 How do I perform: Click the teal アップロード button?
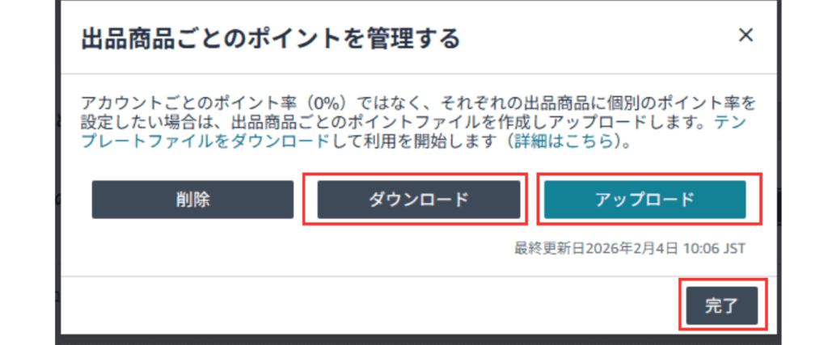(x=644, y=200)
